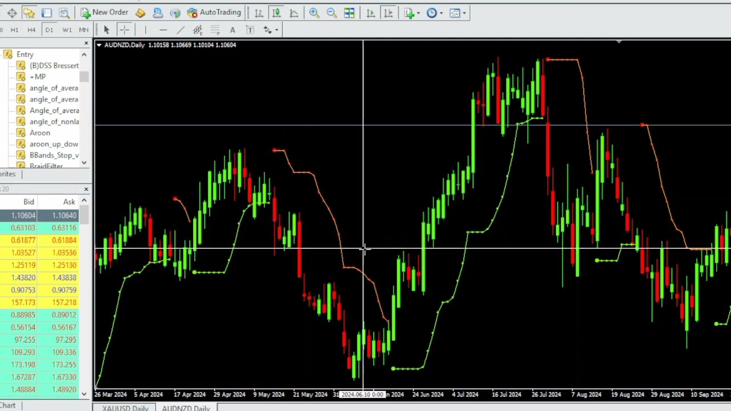The image size is (731, 411).
Task: Select the +MP indicator
Action: (38, 76)
